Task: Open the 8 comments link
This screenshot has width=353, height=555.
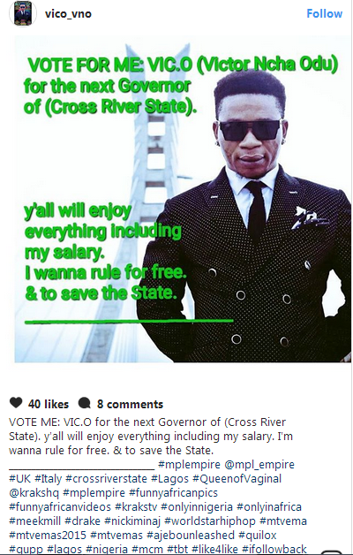Action: point(130,404)
